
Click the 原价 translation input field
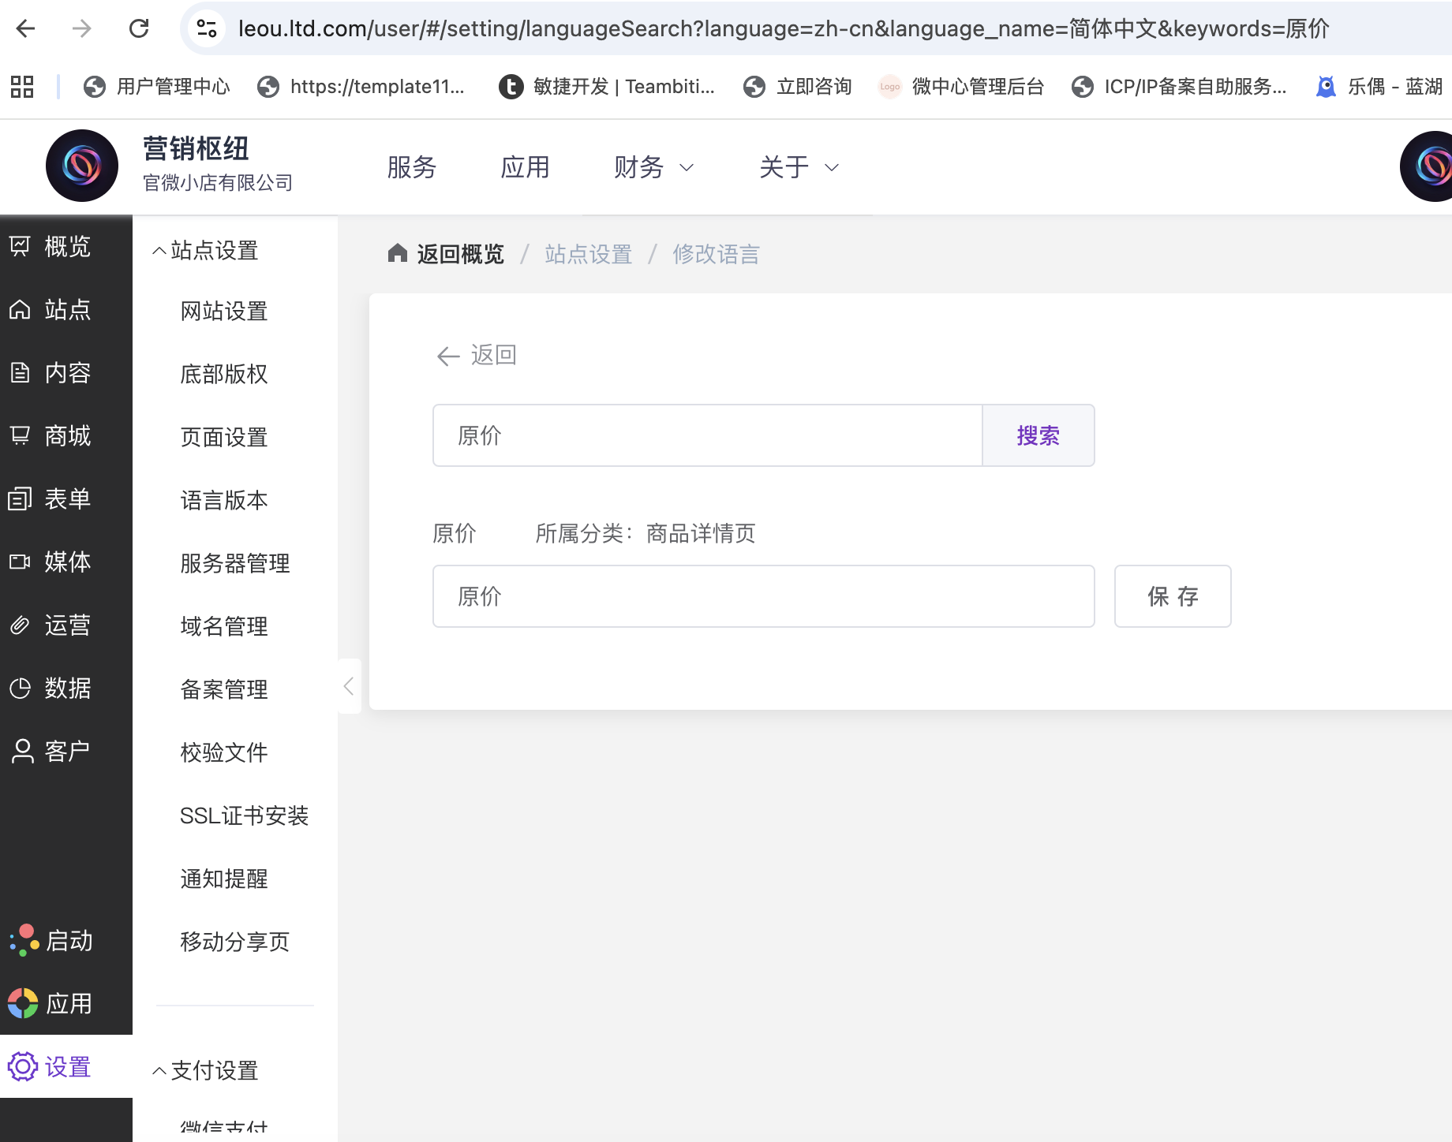[x=762, y=596]
